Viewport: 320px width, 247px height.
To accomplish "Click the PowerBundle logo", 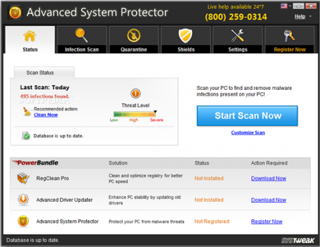I will [35, 162].
